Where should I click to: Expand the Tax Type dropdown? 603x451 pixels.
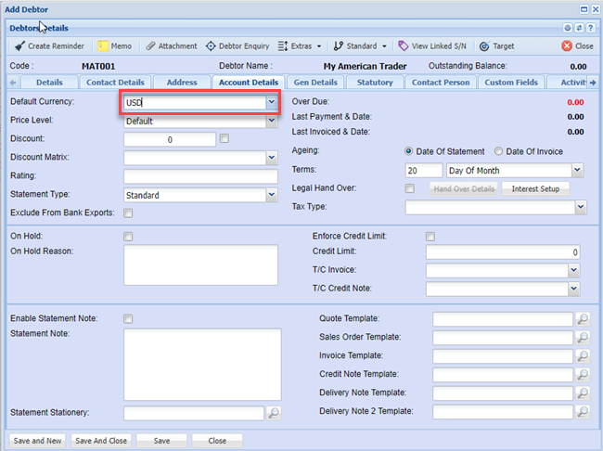576,207
